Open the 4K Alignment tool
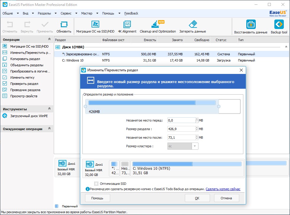Screen dimensions: 290x215 [127, 24]
